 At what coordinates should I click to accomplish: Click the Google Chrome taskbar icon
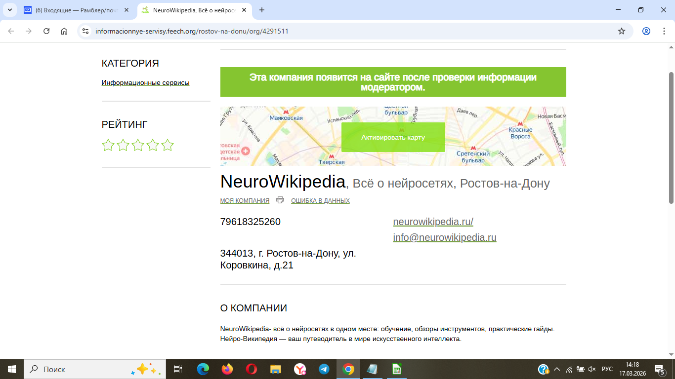[x=348, y=369]
